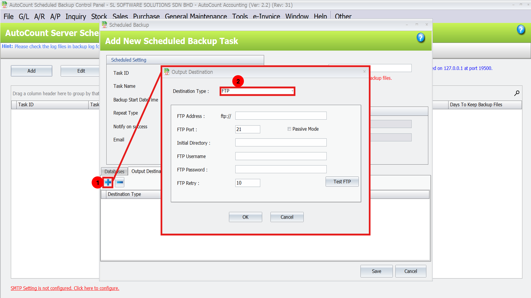This screenshot has width=531, height=298.
Task: Click the Save button
Action: [x=376, y=271]
